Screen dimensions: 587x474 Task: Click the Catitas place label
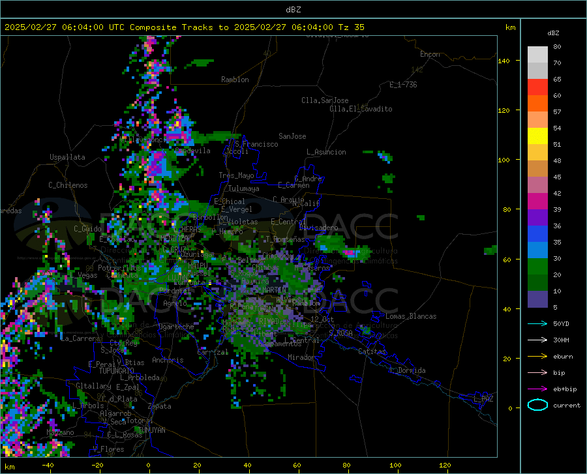[x=372, y=351]
